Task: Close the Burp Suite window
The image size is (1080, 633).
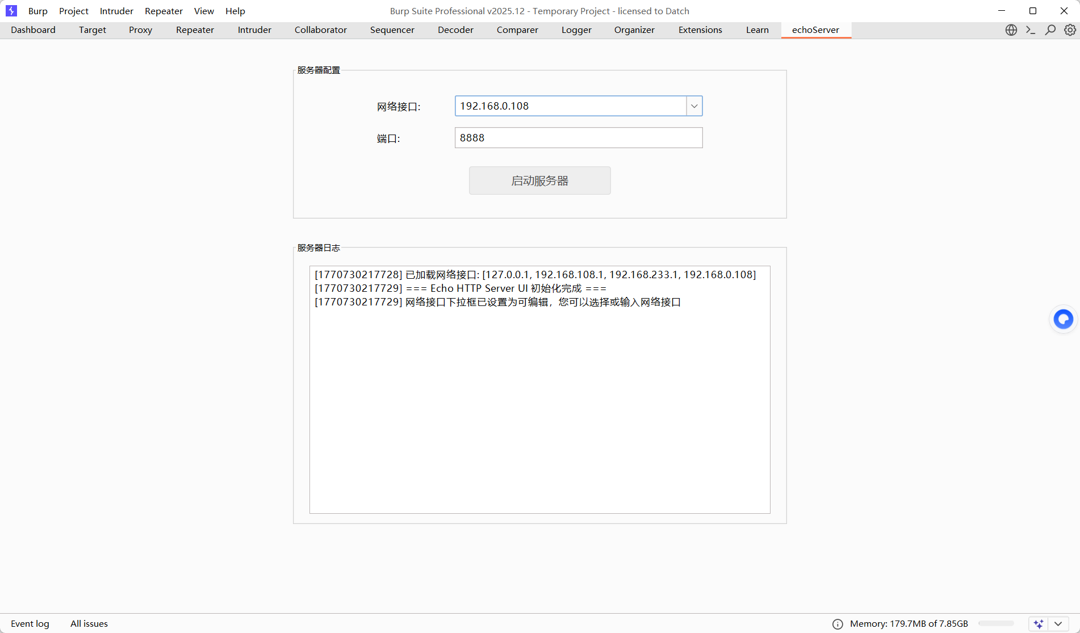Action: coord(1064,11)
